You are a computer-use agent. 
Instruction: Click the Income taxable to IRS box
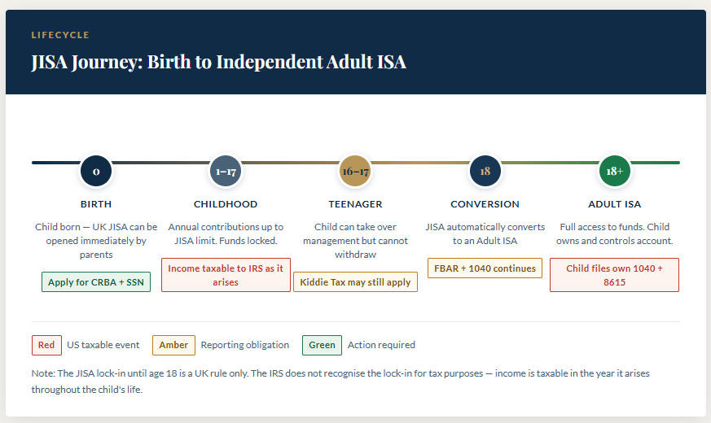click(226, 274)
